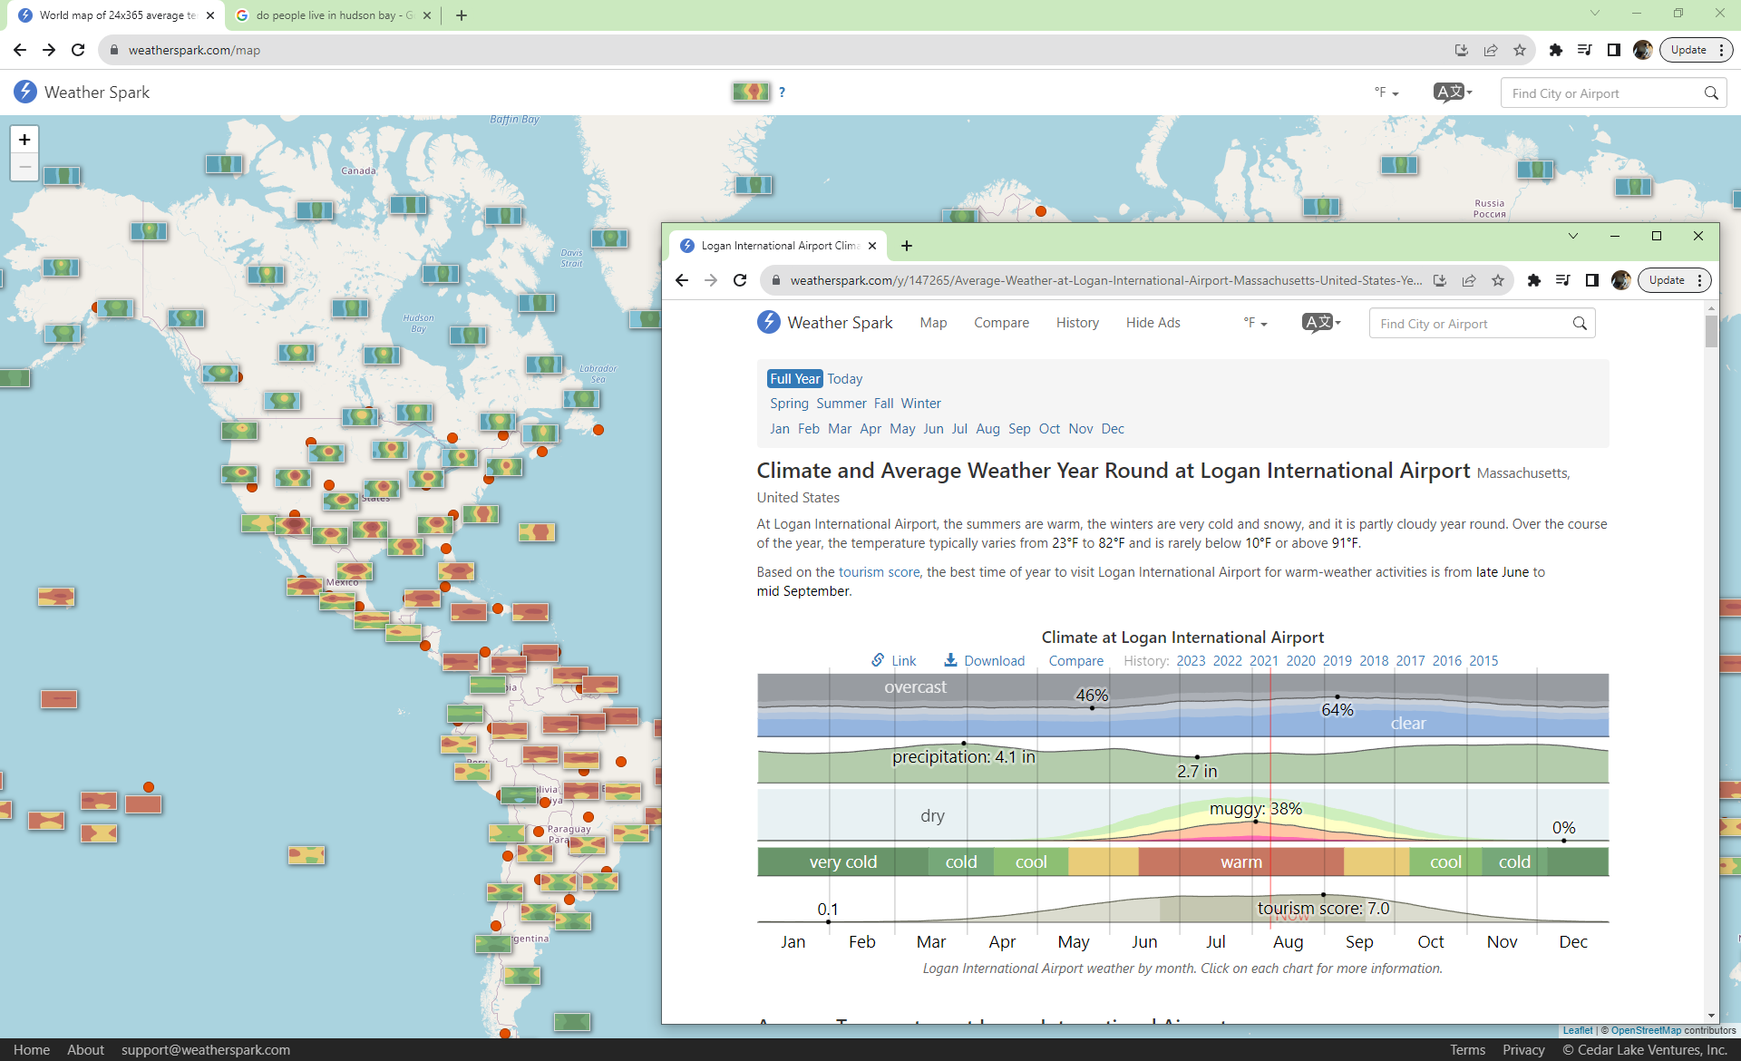This screenshot has width=1741, height=1061.
Task: Open extensions puzzle icon in back window
Action: pos(1556,50)
